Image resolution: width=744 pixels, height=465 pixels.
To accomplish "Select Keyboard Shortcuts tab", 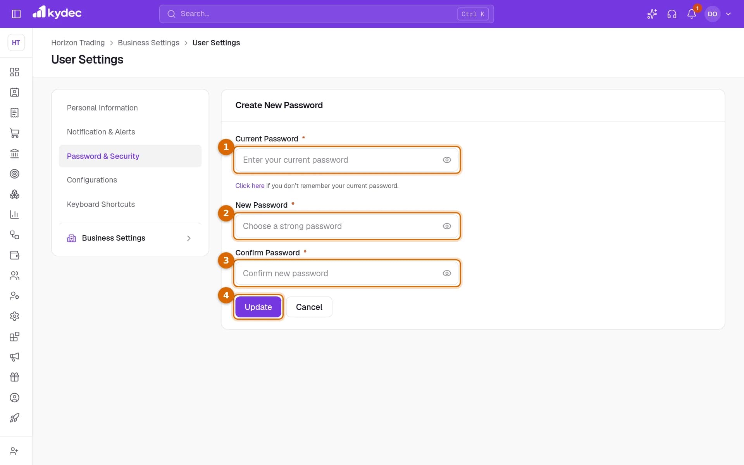I will (130, 204).
